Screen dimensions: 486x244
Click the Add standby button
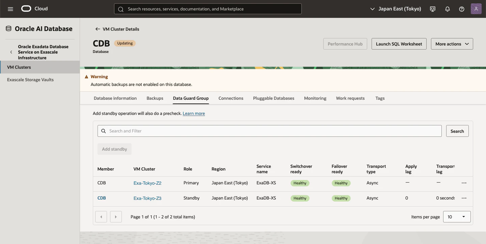coord(114,149)
